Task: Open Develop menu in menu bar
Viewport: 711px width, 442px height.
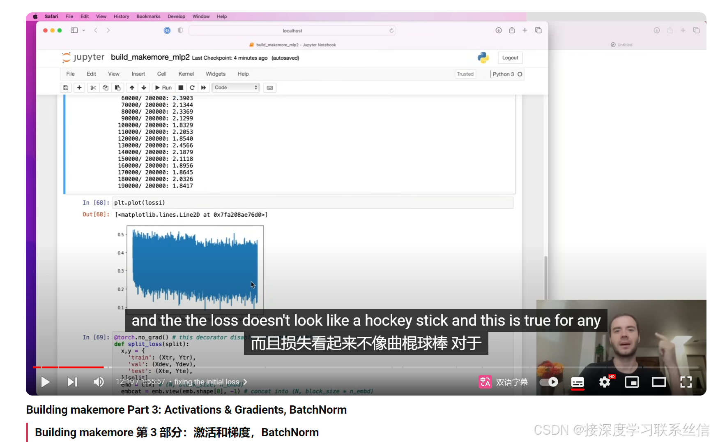Action: pyautogui.click(x=176, y=16)
